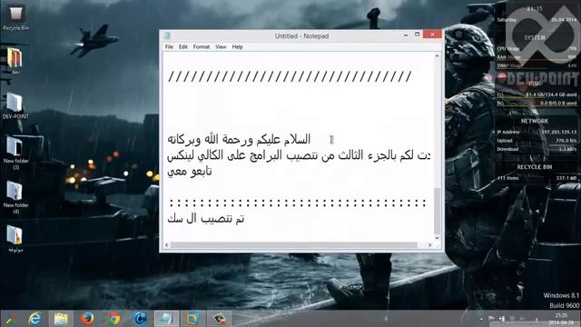The width and height of the screenshot is (581, 327).
Task: Select the New folder (4) icon
Action: click(x=15, y=197)
